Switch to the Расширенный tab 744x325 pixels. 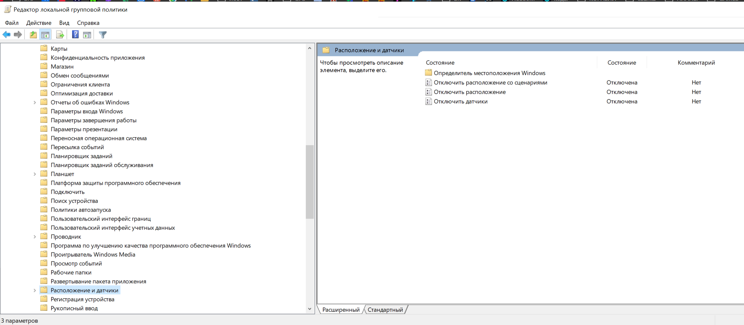(x=341, y=309)
